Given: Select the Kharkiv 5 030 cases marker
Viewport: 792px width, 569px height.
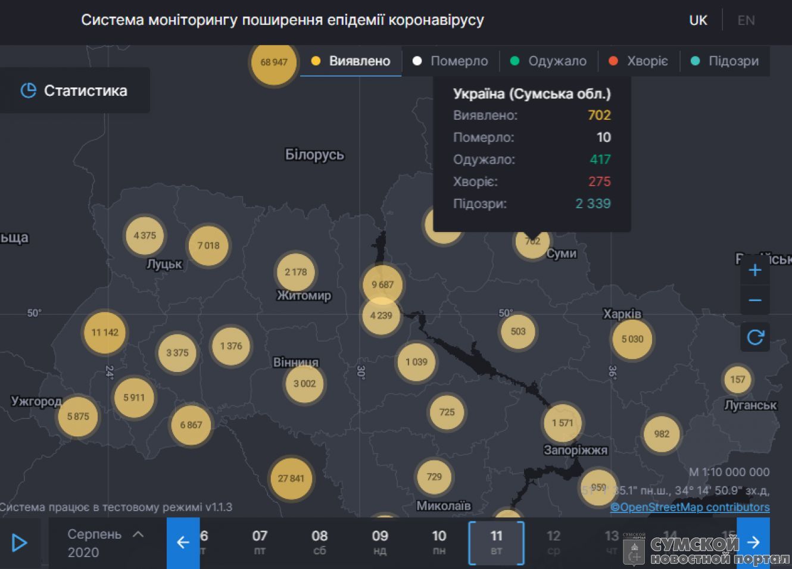Looking at the screenshot, I should coord(632,339).
